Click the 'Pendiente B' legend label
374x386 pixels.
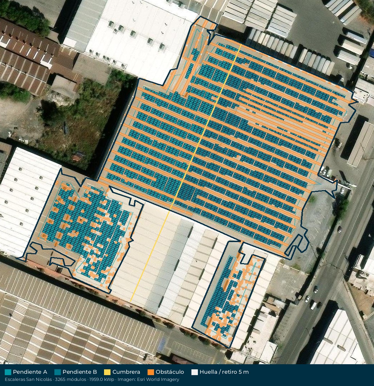(80, 372)
